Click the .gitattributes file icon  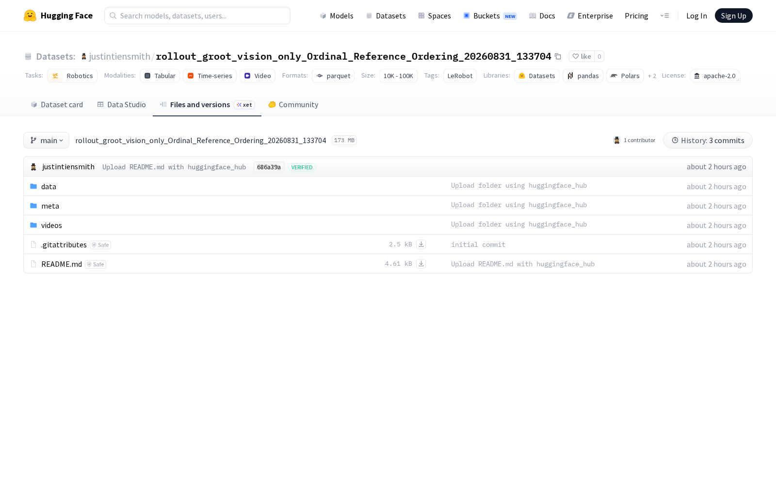(33, 244)
